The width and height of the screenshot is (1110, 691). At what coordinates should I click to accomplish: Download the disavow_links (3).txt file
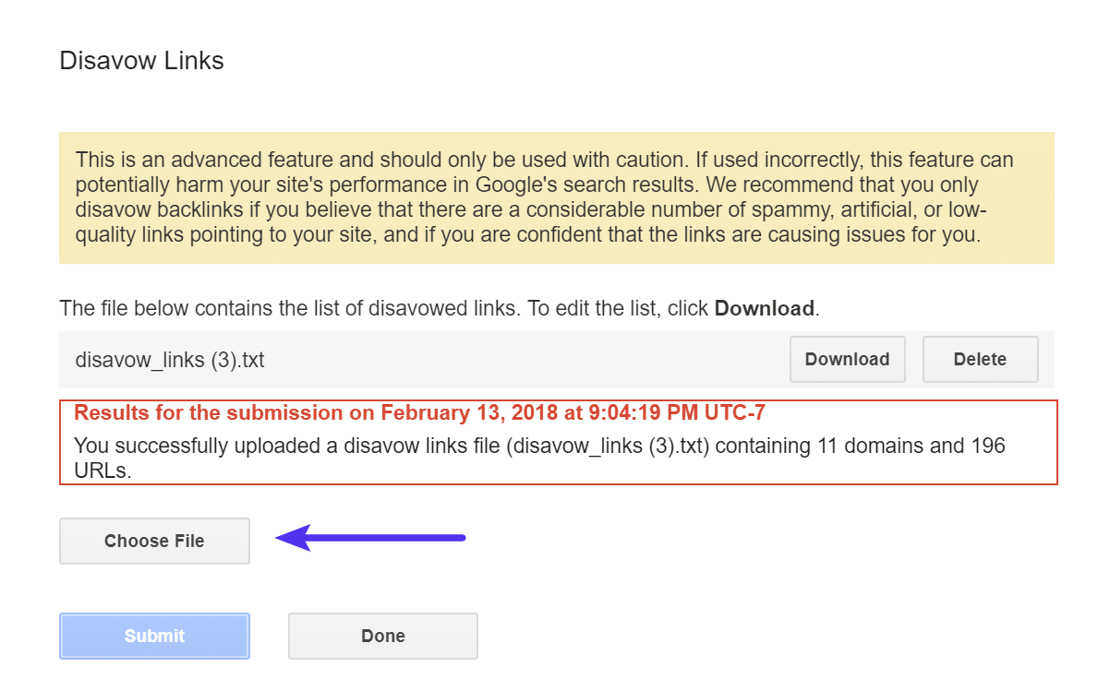pos(847,359)
